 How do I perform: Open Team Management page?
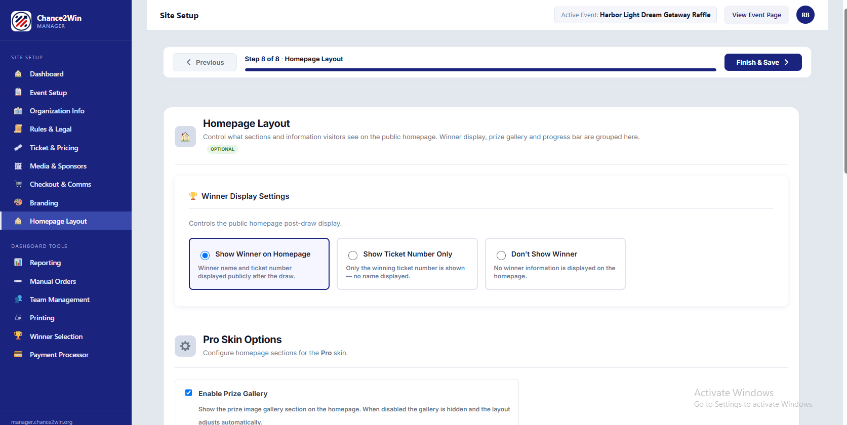pos(66,300)
